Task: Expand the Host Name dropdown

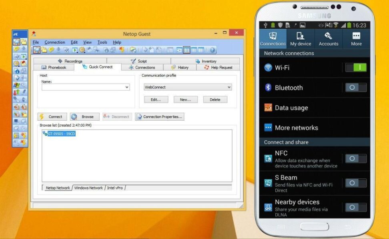Action: tap(126, 87)
